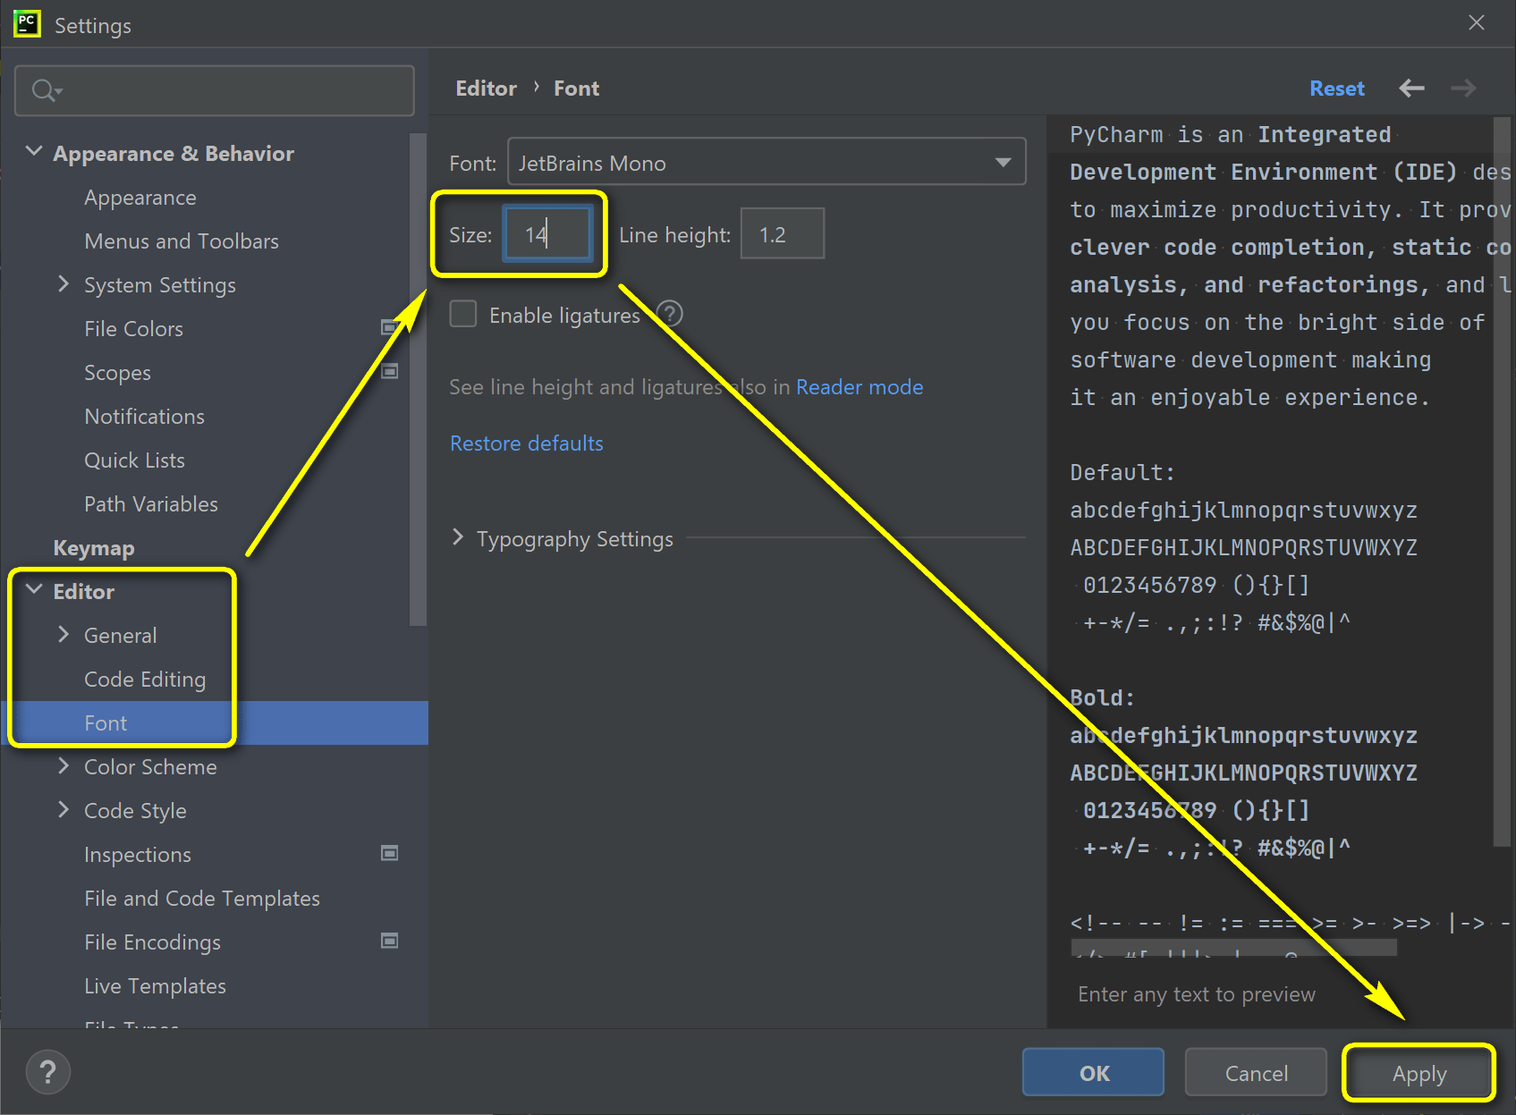The height and width of the screenshot is (1115, 1516).
Task: Click the font preview horizontal scrollbar
Action: (1233, 947)
